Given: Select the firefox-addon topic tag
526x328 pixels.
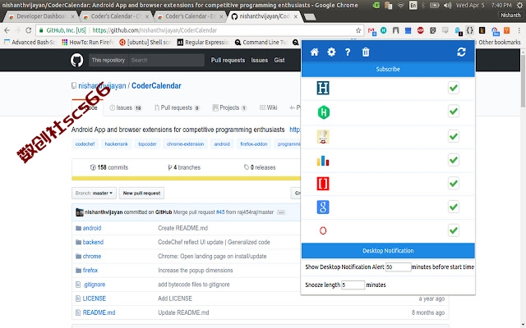Looking at the screenshot, I should pos(254,144).
